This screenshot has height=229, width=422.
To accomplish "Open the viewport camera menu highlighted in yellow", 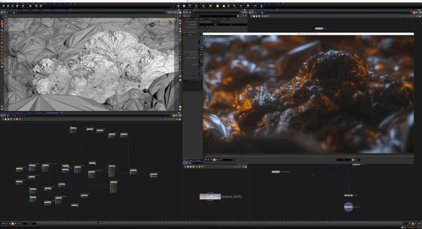I will point(170,19).
